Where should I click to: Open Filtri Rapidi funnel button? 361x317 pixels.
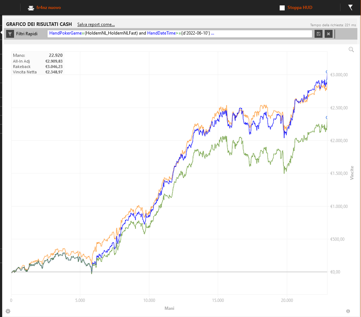10,34
